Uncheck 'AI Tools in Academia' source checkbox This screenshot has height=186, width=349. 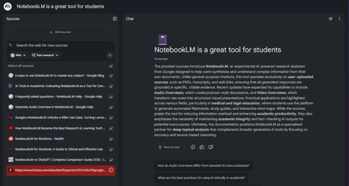111,86
